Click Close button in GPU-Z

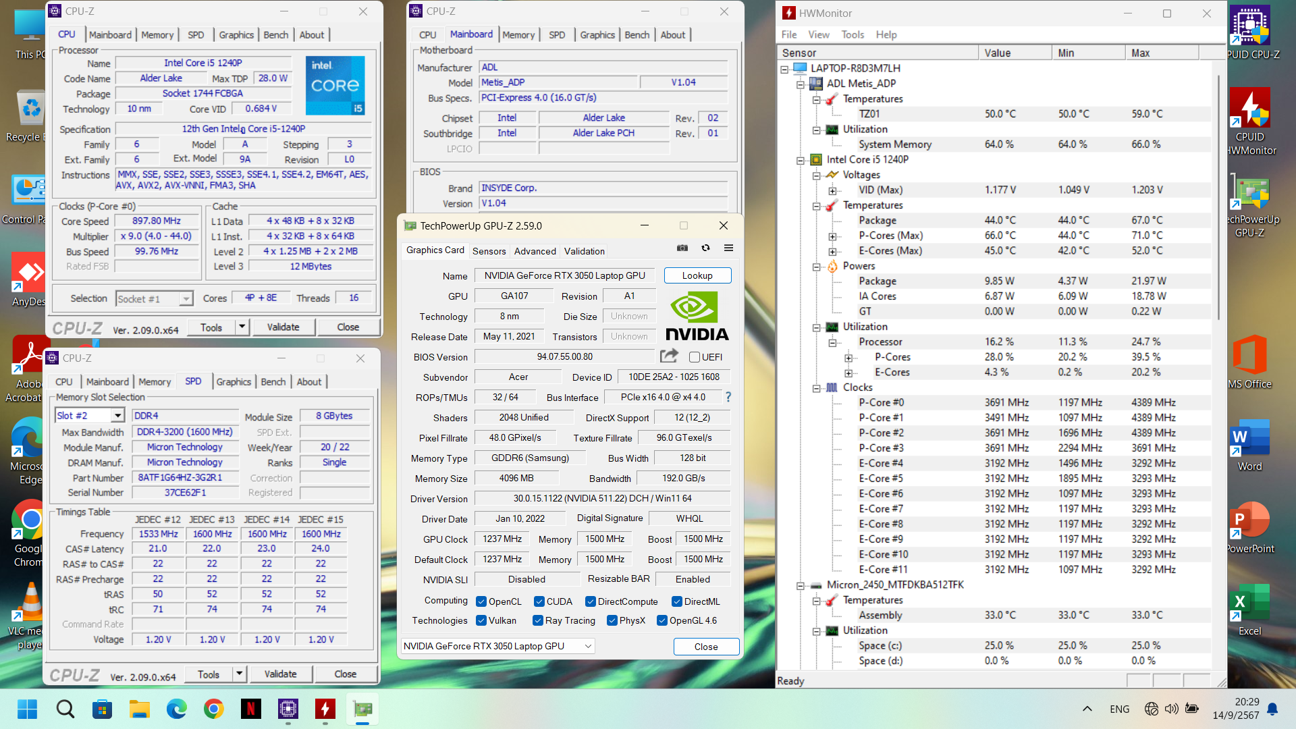point(706,647)
